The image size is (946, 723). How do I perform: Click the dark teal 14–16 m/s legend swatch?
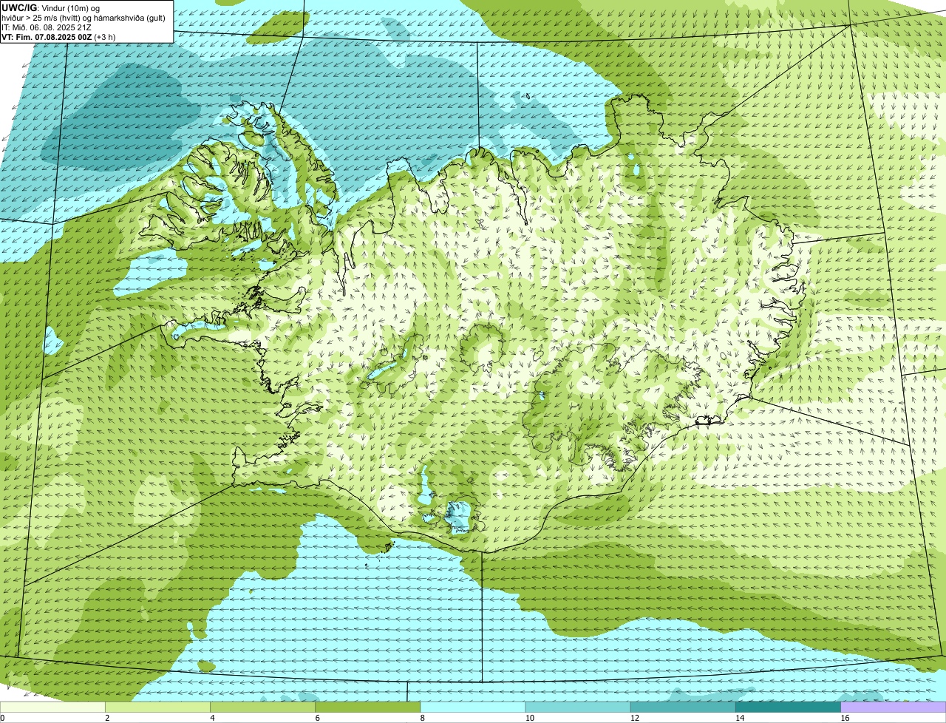(788, 707)
